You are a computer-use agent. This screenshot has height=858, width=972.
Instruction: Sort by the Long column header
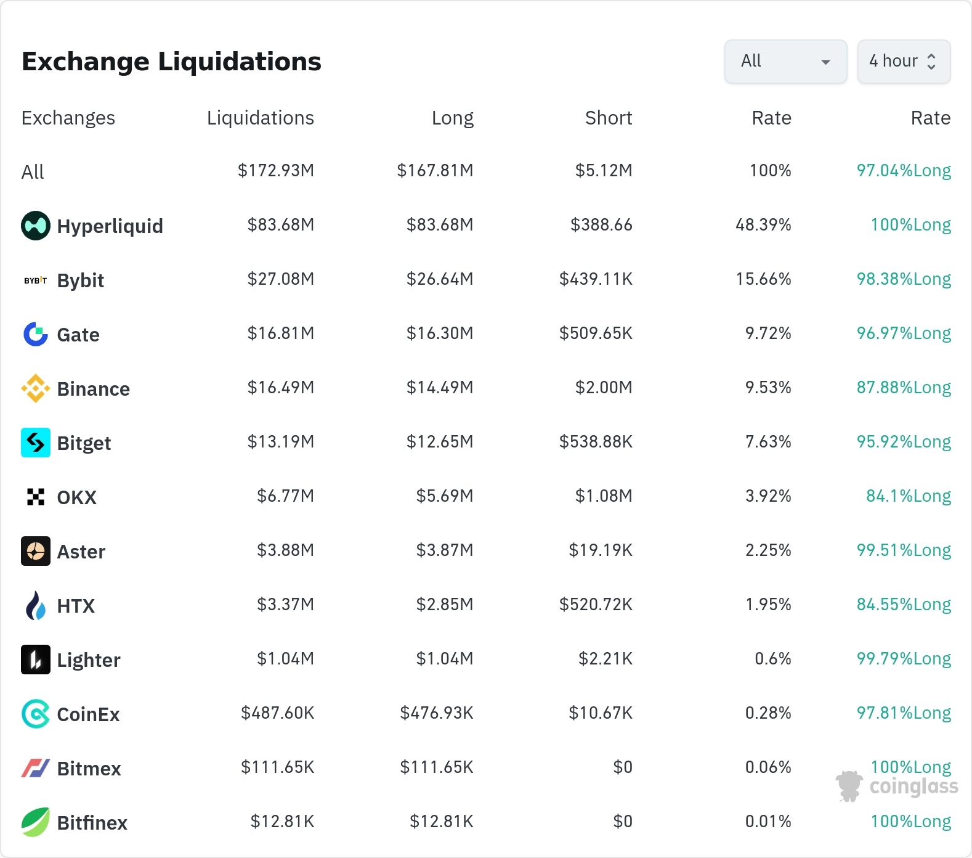(x=452, y=118)
